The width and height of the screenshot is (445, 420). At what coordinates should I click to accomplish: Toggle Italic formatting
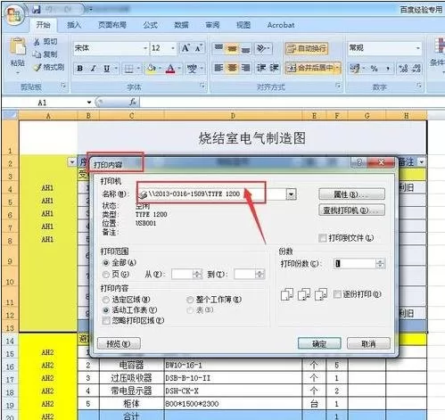pyautogui.click(x=94, y=69)
